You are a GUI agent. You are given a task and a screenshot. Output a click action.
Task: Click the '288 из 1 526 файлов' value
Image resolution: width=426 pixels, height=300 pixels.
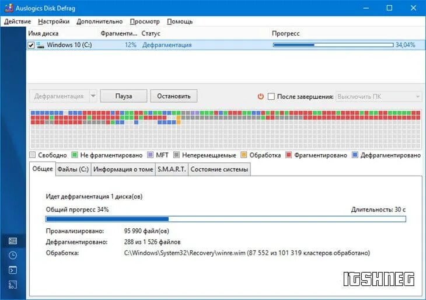[x=152, y=242]
